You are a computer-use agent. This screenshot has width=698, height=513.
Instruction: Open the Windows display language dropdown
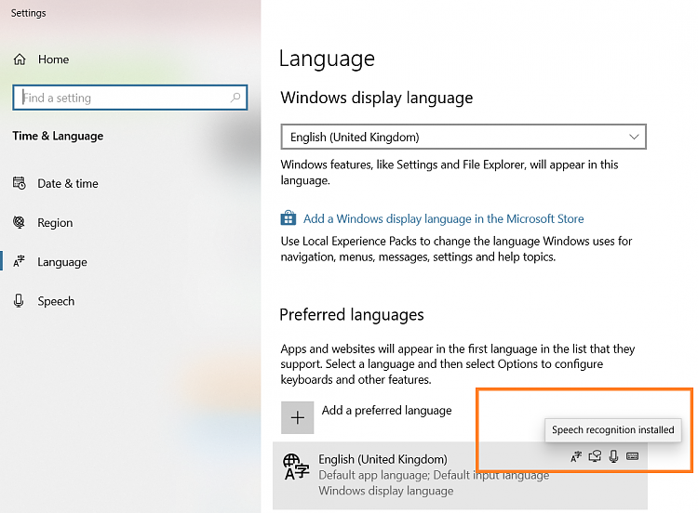(x=463, y=137)
